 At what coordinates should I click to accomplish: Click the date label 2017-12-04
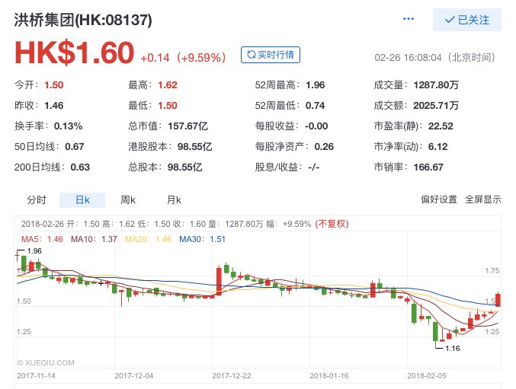134,375
